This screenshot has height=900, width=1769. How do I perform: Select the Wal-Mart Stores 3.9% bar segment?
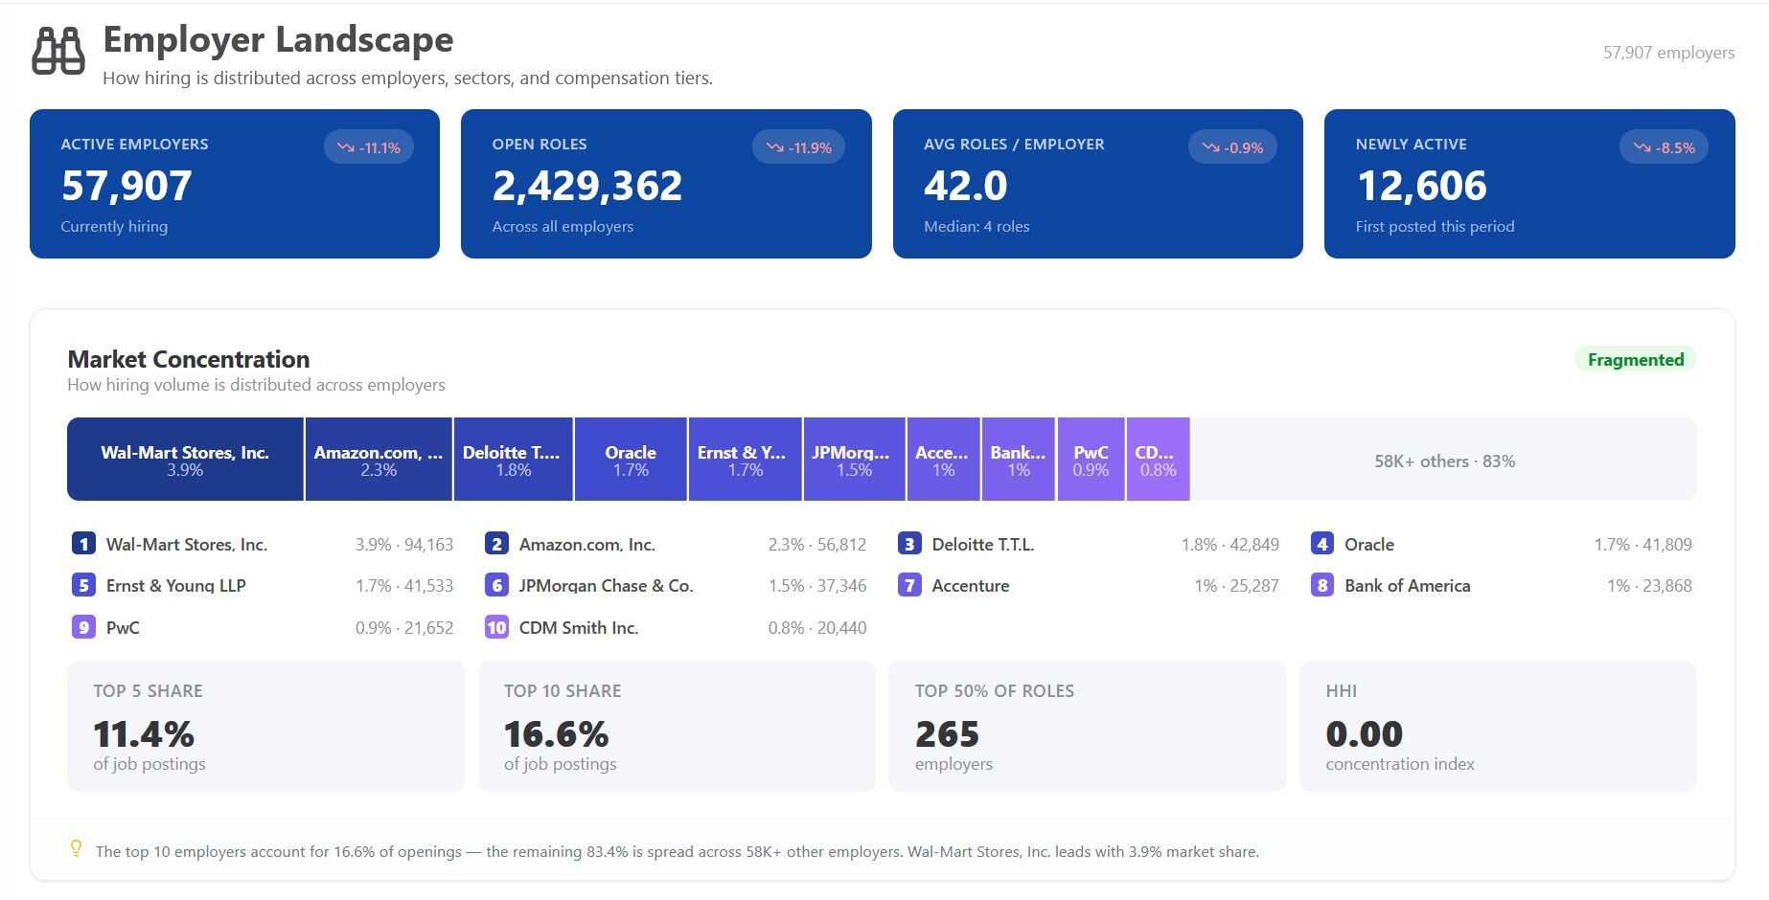(185, 460)
